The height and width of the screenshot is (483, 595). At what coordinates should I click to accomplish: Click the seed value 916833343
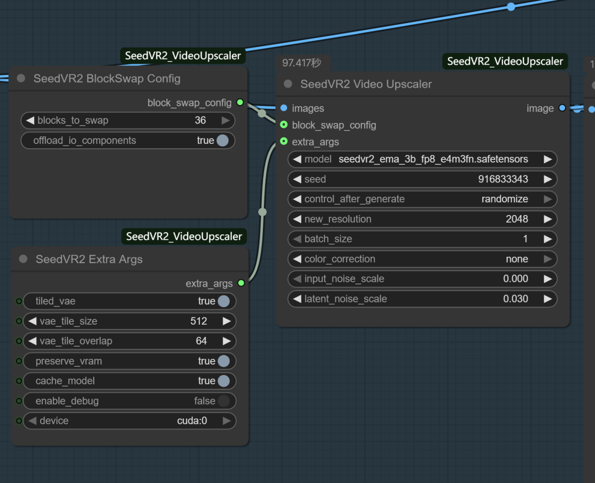(503, 179)
